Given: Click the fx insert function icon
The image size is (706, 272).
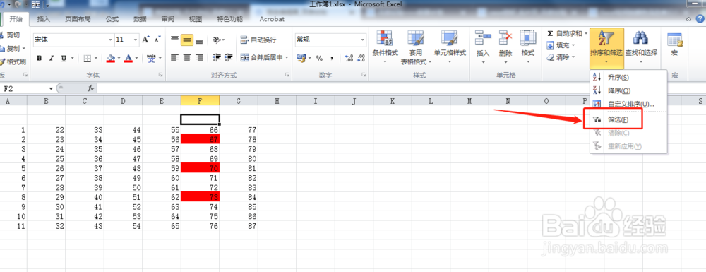Looking at the screenshot, I should [x=90, y=88].
